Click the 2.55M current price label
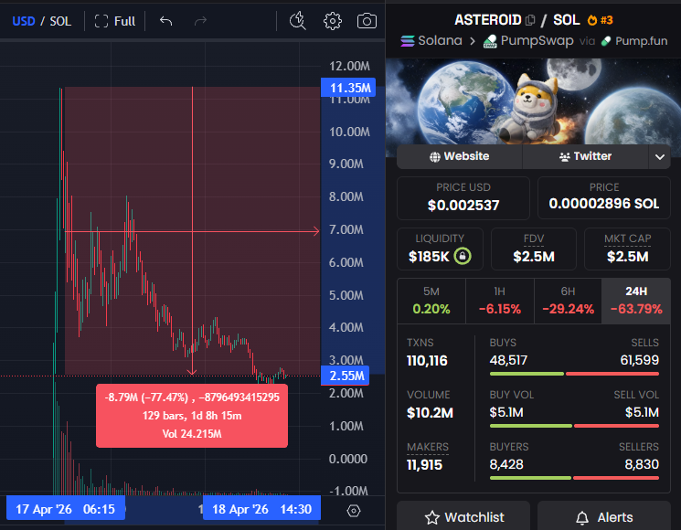Screen dimensions: 681x530 click(345, 376)
